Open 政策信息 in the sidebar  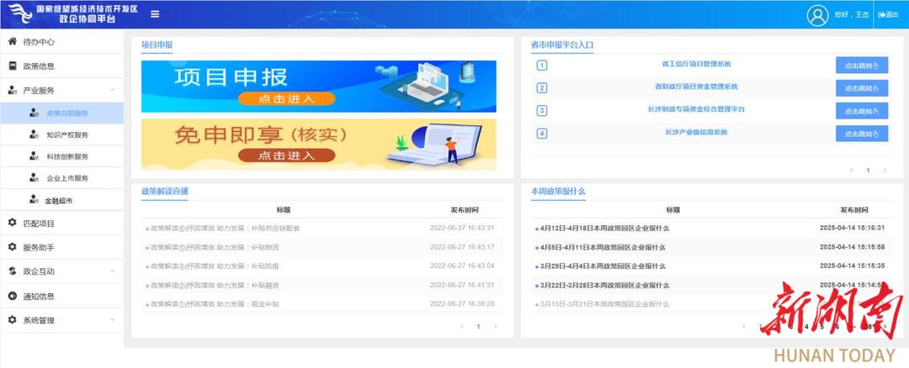(39, 66)
